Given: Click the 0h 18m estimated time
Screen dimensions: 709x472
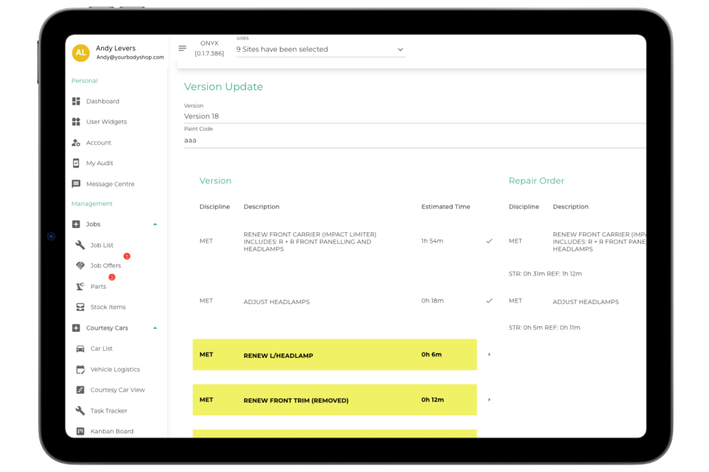Looking at the screenshot, I should [432, 301].
